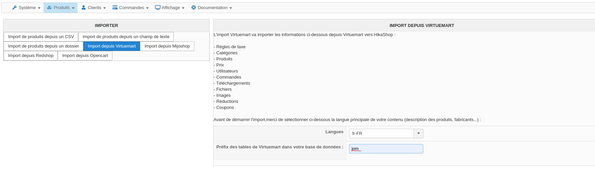Pick the Import depuis Opencart option
The image size is (595, 173).
(85, 56)
